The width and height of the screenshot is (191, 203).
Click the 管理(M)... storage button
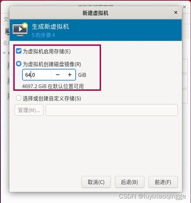click(x=29, y=110)
